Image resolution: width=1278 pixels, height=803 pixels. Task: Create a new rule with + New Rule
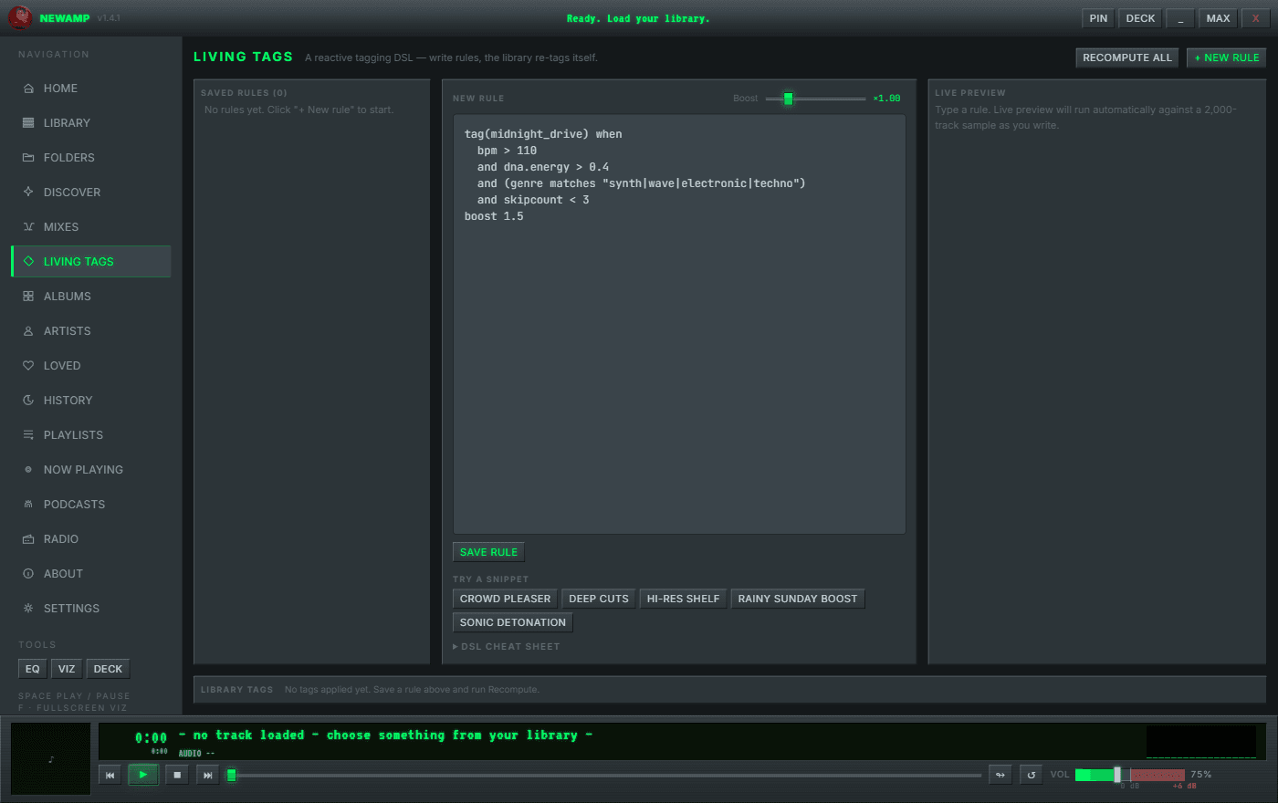(x=1227, y=57)
